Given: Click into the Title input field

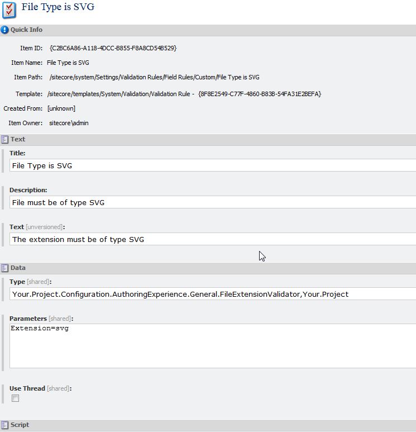Looking at the screenshot, I should click(x=213, y=165).
